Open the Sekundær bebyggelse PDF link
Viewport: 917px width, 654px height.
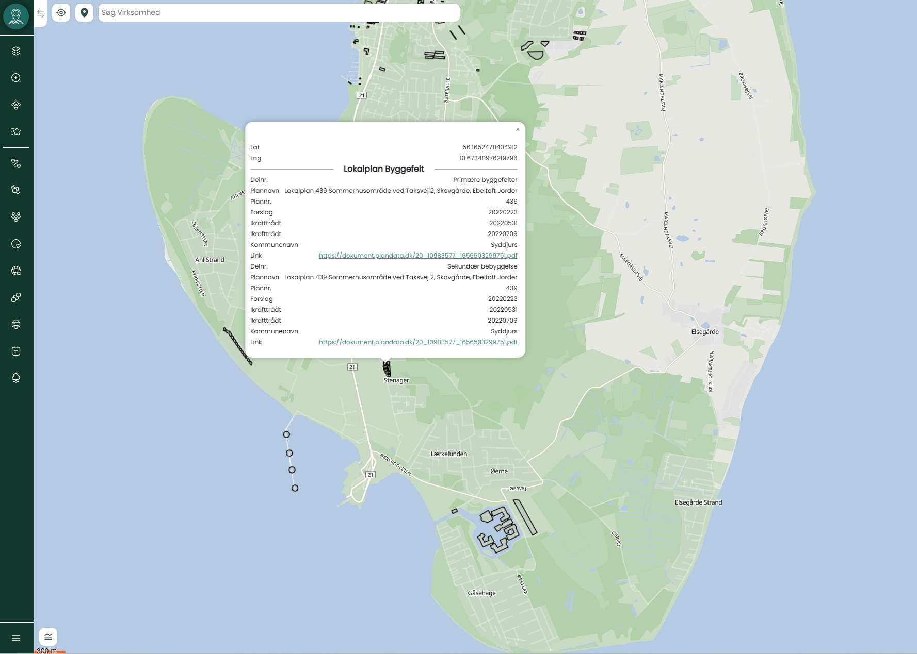coord(417,342)
